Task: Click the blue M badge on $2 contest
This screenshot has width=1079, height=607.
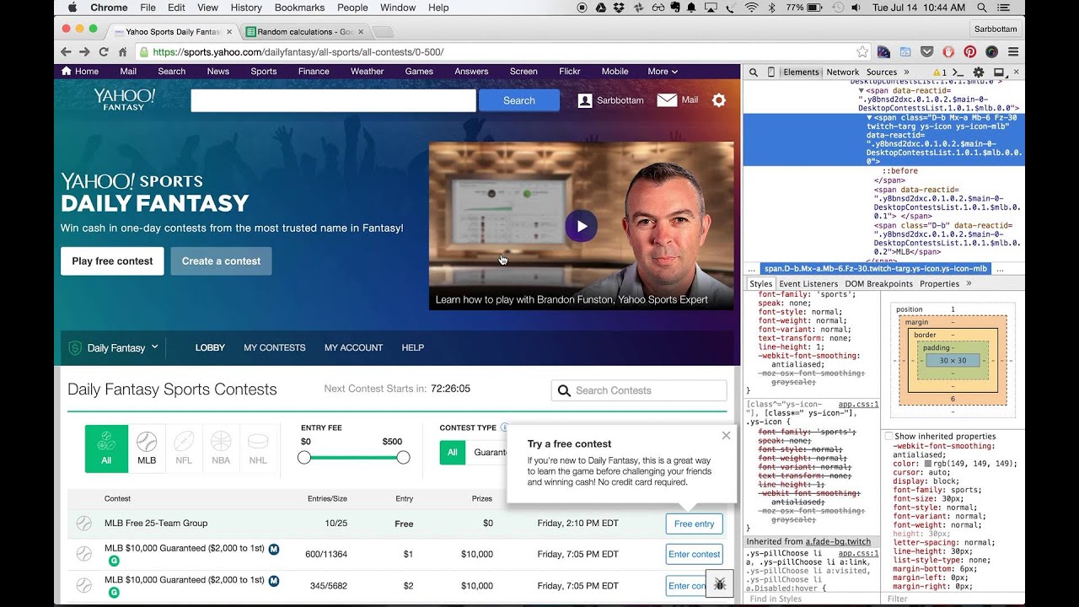Action: [274, 581]
